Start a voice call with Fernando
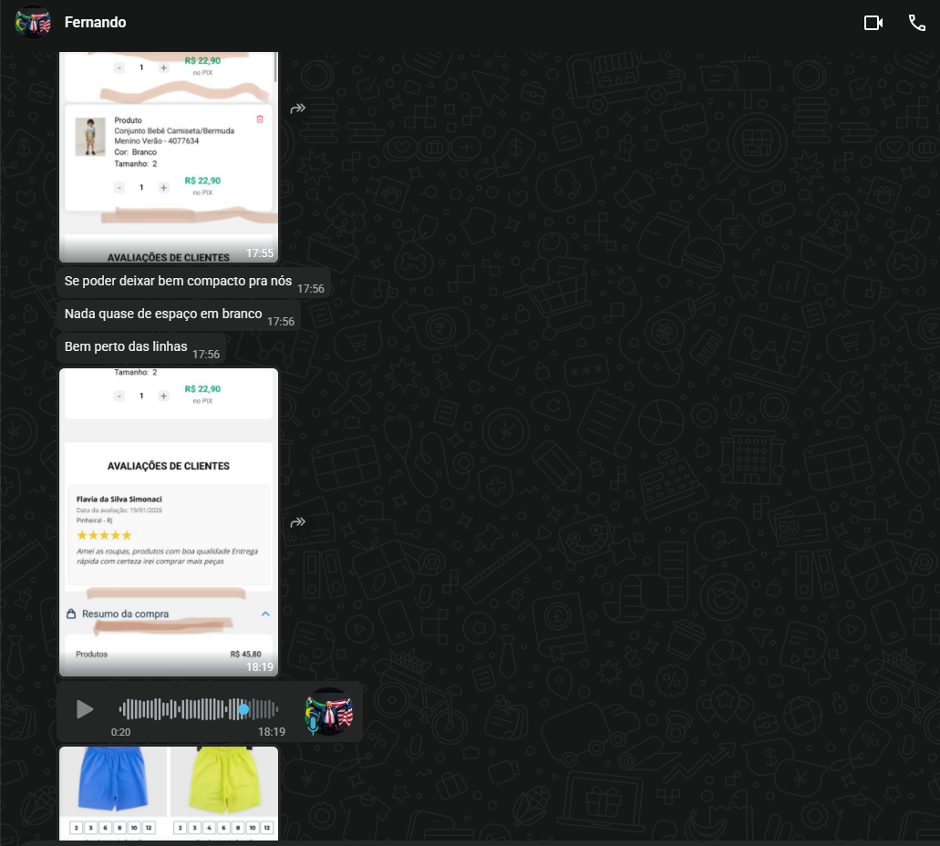This screenshot has height=846, width=940. tap(916, 23)
